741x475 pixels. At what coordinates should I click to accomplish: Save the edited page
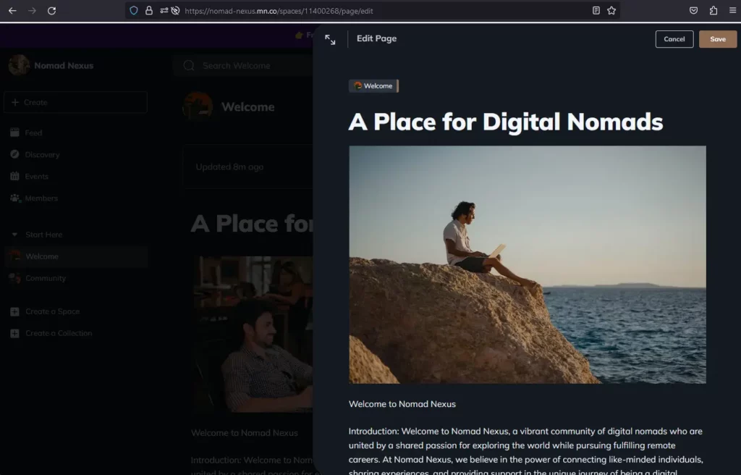click(x=717, y=39)
